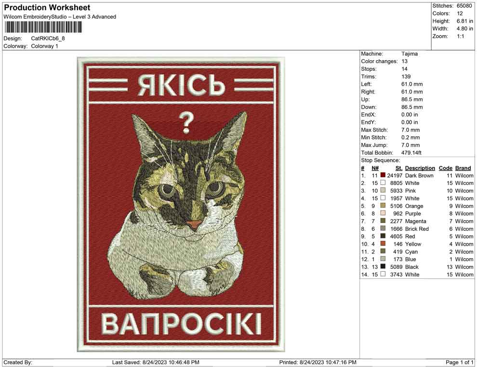Select the Black swatch on row 13
This screenshot has height=367, width=477.
pyautogui.click(x=382, y=267)
